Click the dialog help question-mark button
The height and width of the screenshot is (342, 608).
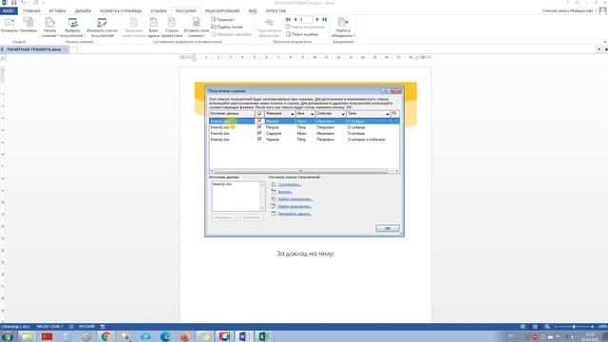(x=385, y=91)
